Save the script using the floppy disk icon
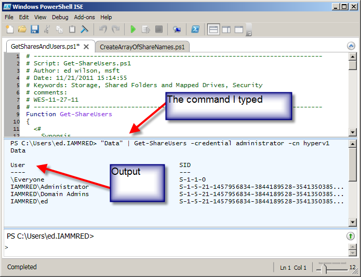The height and width of the screenshot is (277, 361). [x=34, y=29]
